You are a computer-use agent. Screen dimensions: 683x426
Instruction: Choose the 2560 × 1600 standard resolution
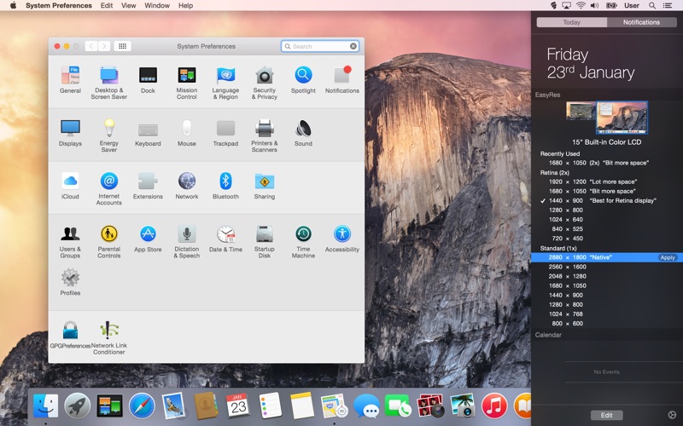pos(568,267)
